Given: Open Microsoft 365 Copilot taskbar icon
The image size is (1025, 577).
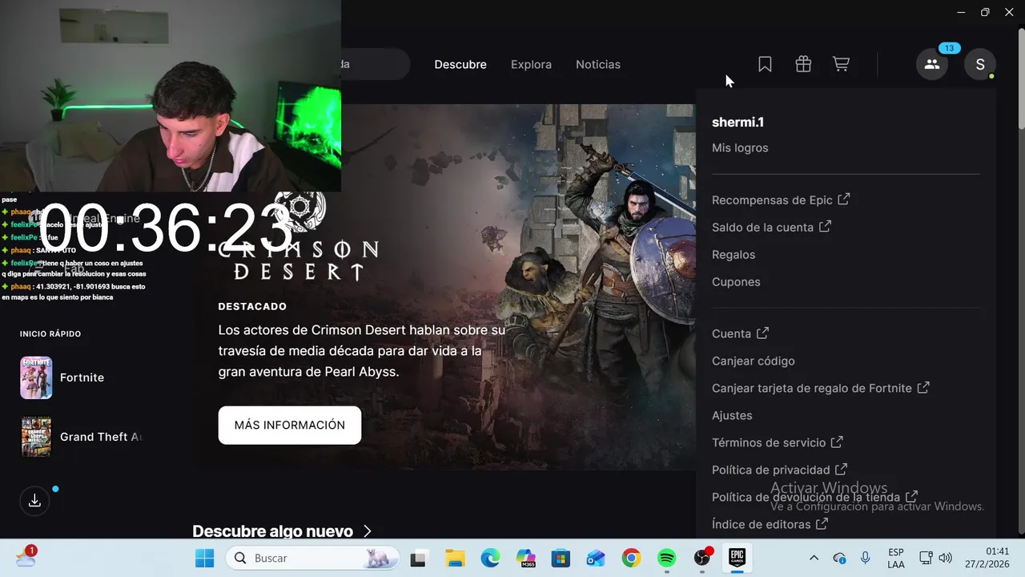Looking at the screenshot, I should [526, 558].
